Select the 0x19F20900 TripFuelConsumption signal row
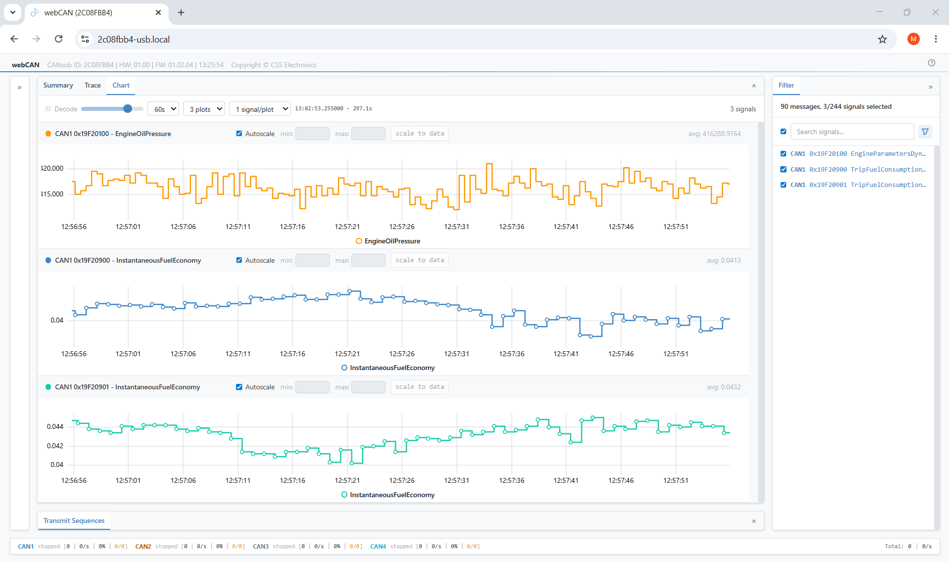Viewport: 949px width, 562px height. click(x=858, y=169)
